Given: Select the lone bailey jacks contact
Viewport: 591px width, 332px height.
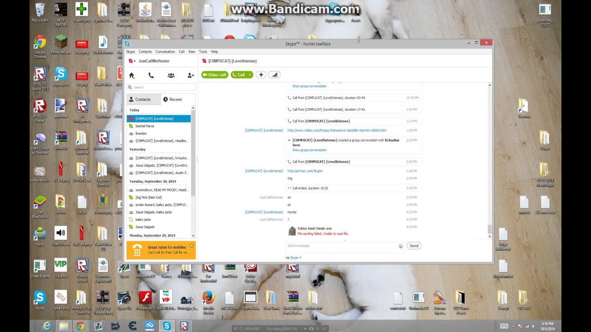Looking at the screenshot, I should [x=158, y=219].
